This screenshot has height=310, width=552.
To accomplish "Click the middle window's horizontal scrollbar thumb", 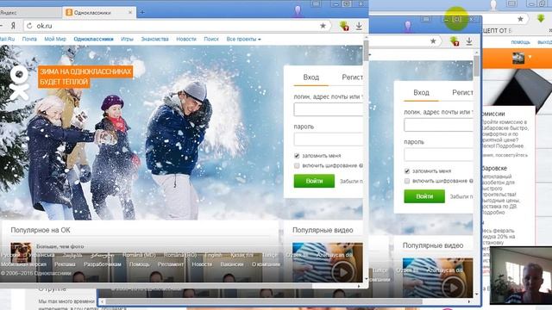I will point(264,301).
